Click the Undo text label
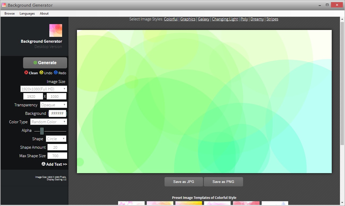Image resolution: width=345 pixels, height=206 pixels. point(48,73)
